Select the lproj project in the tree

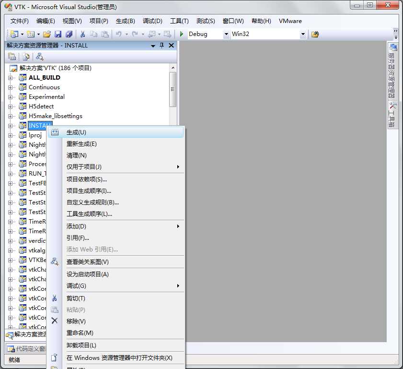(x=35, y=135)
